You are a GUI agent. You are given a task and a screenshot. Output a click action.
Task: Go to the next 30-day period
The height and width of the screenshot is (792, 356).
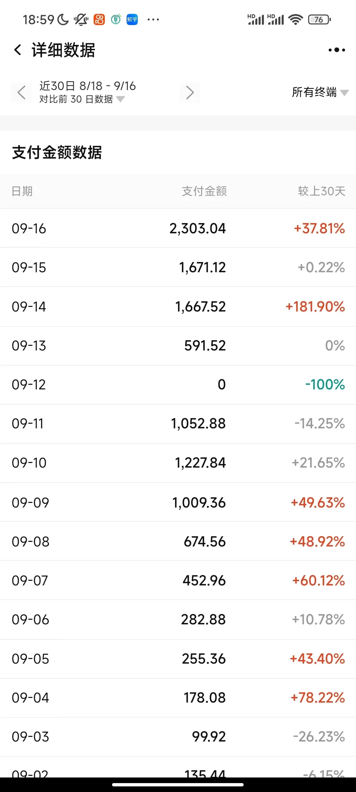[190, 92]
